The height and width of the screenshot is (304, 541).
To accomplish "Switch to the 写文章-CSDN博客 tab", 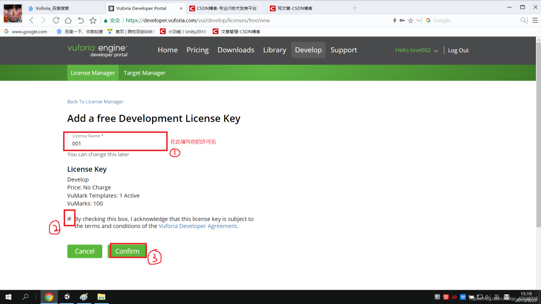I will pos(307,8).
